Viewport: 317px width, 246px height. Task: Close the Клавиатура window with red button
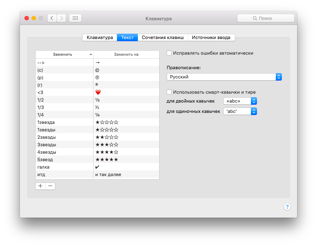[27, 18]
